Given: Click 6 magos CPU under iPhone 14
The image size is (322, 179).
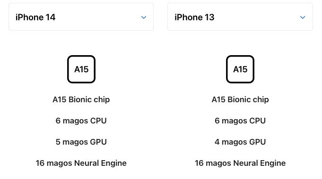Looking at the screenshot, I should point(81,121).
